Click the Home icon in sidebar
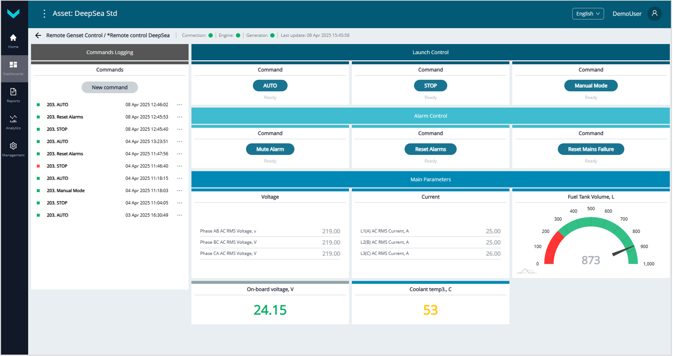The height and width of the screenshot is (356, 673). (13, 41)
